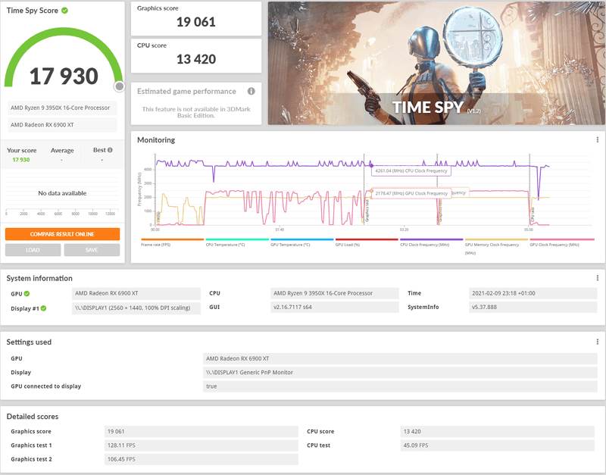Click the green check icon beside Time Spy Score
The height and width of the screenshot is (475, 606).
coord(64,11)
